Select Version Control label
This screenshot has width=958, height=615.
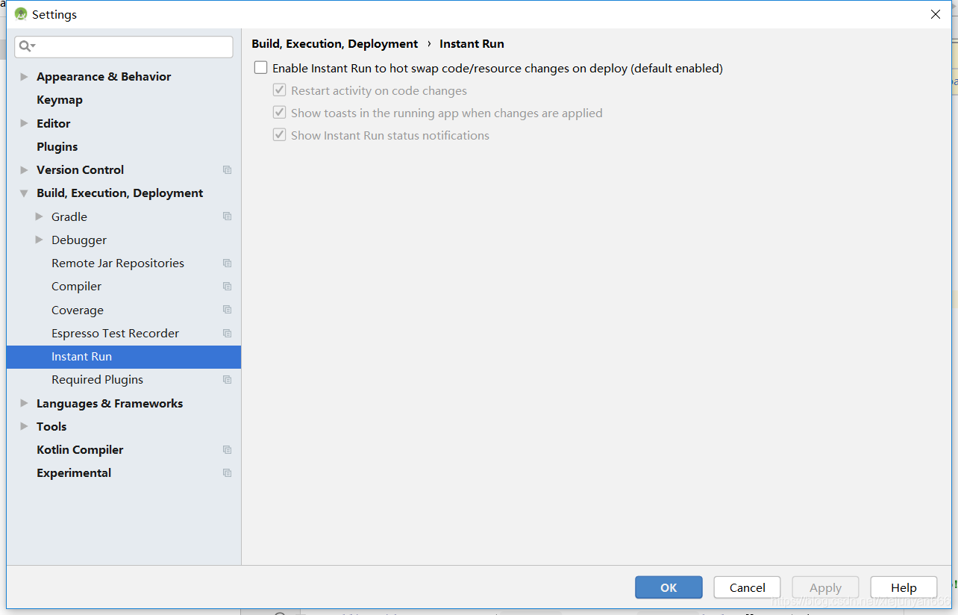81,170
